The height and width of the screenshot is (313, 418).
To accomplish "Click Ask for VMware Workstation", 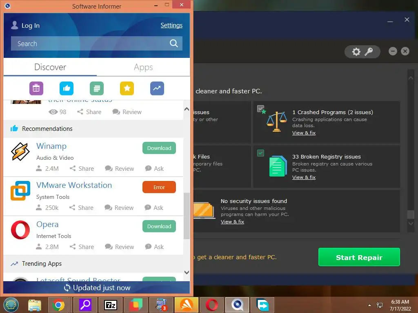I will 154,207.
